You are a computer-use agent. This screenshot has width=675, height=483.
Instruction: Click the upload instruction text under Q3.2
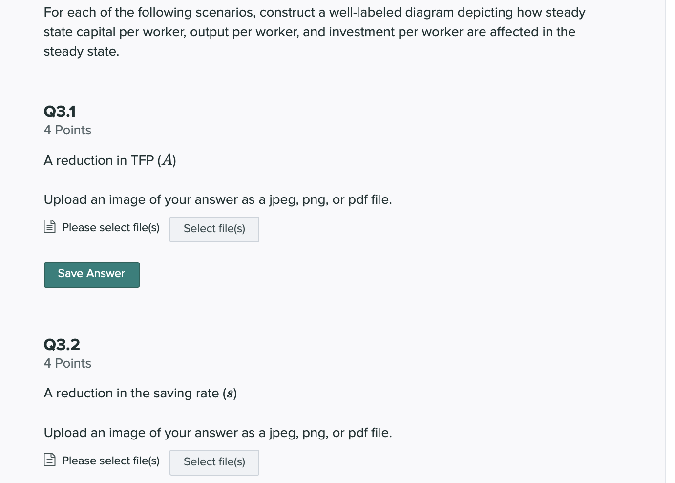218,433
